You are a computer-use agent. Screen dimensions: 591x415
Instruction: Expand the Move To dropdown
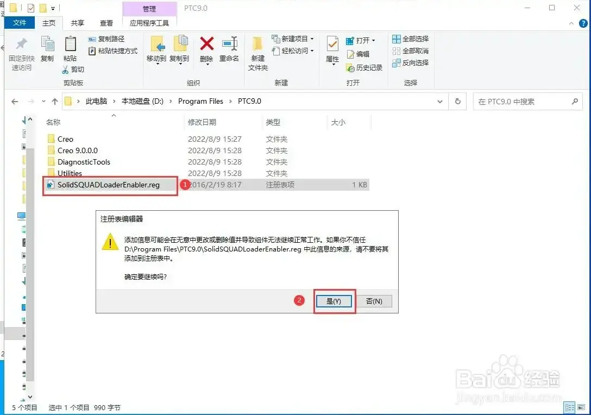coord(157,65)
